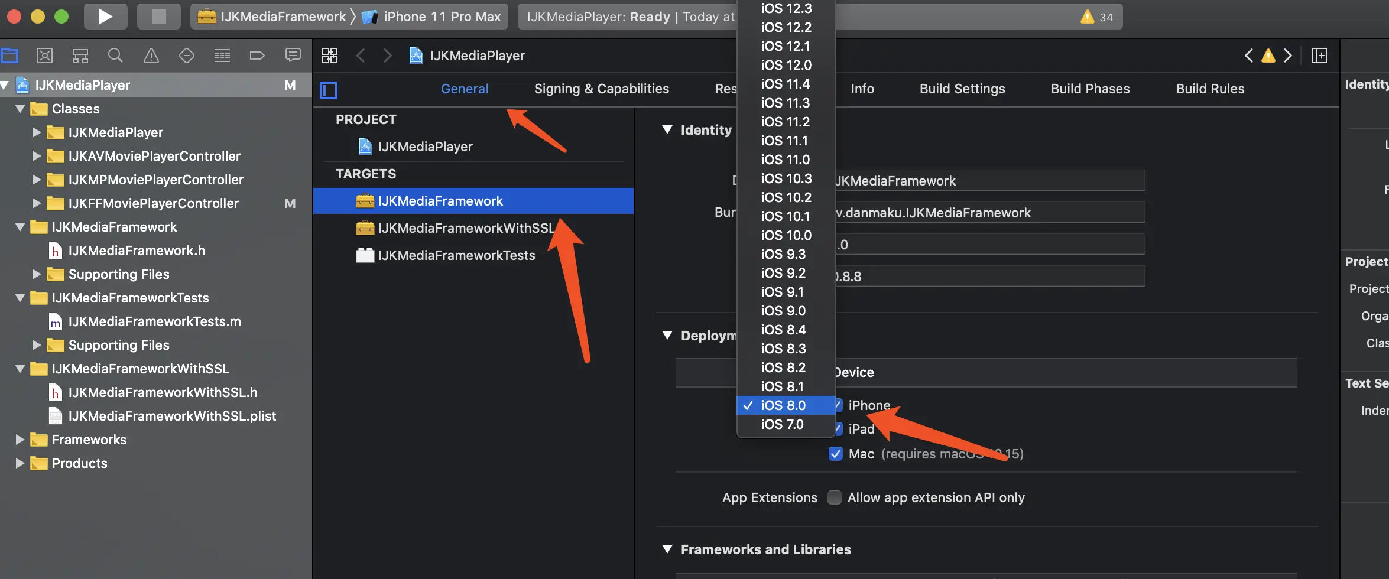Switch to the General tab
This screenshot has width=1389, height=579.
click(465, 89)
